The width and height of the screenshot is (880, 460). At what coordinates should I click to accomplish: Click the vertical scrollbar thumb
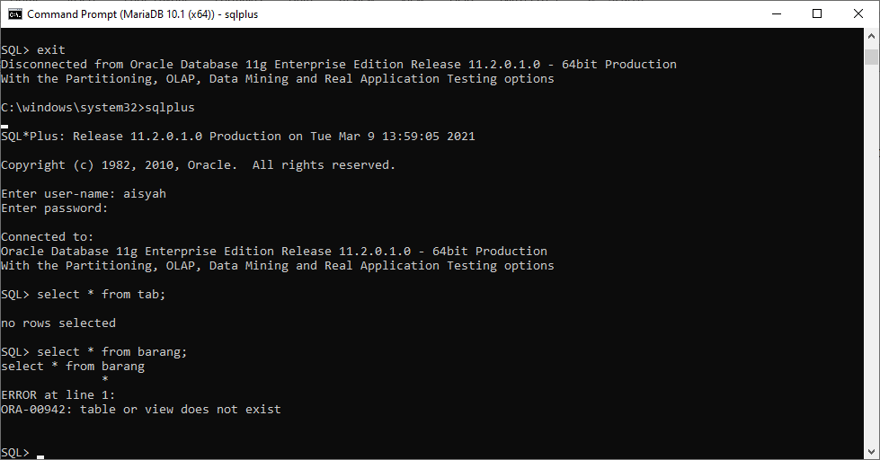pos(871,57)
